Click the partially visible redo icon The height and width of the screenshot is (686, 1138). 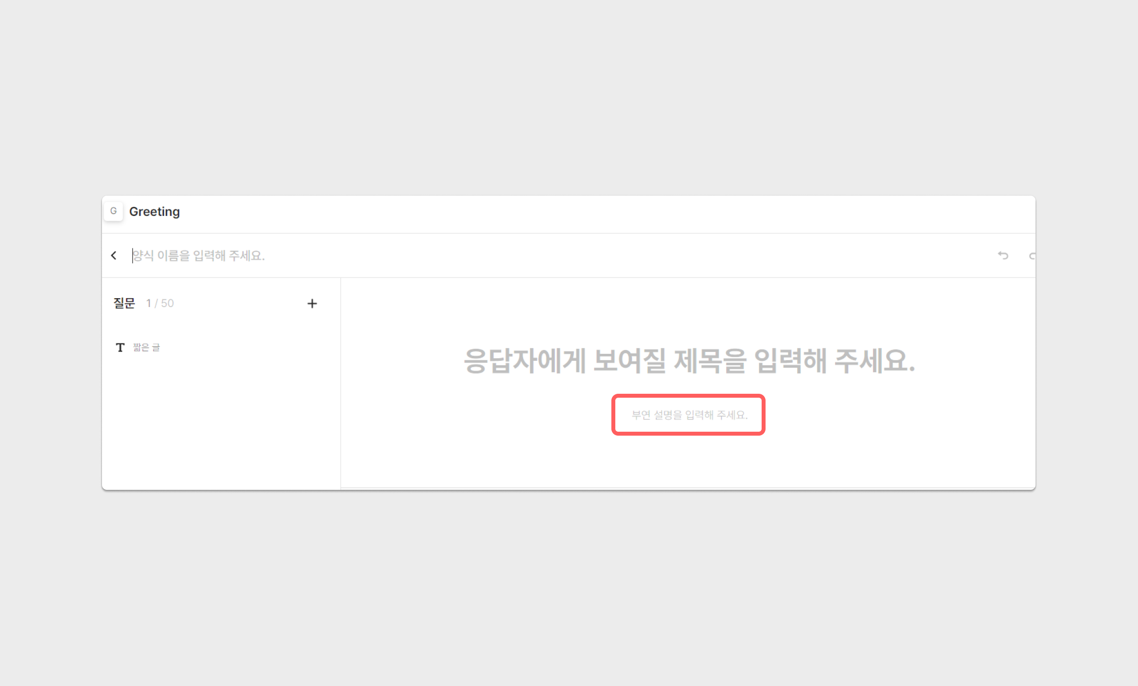(x=1032, y=256)
